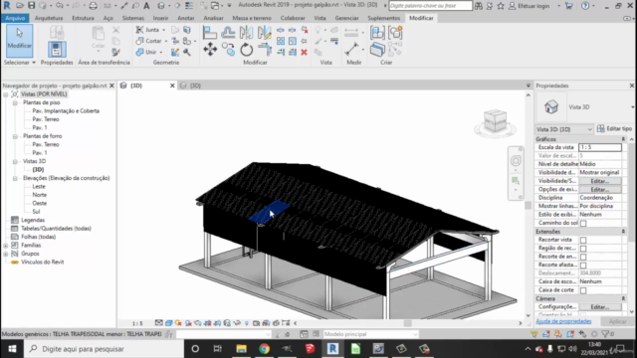Click the Junta geometry tool

(148, 30)
